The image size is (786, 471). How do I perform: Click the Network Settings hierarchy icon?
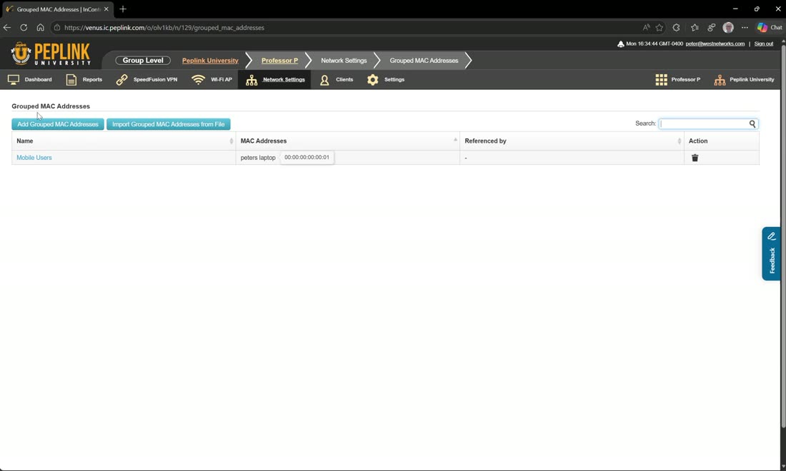pos(252,80)
